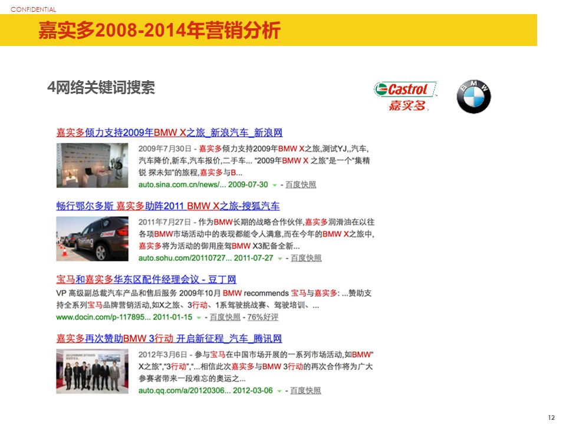Click the snippet text starting VP 高级副总裁汽车产品和售后服务
This screenshot has height=424, width=566.
(x=213, y=299)
